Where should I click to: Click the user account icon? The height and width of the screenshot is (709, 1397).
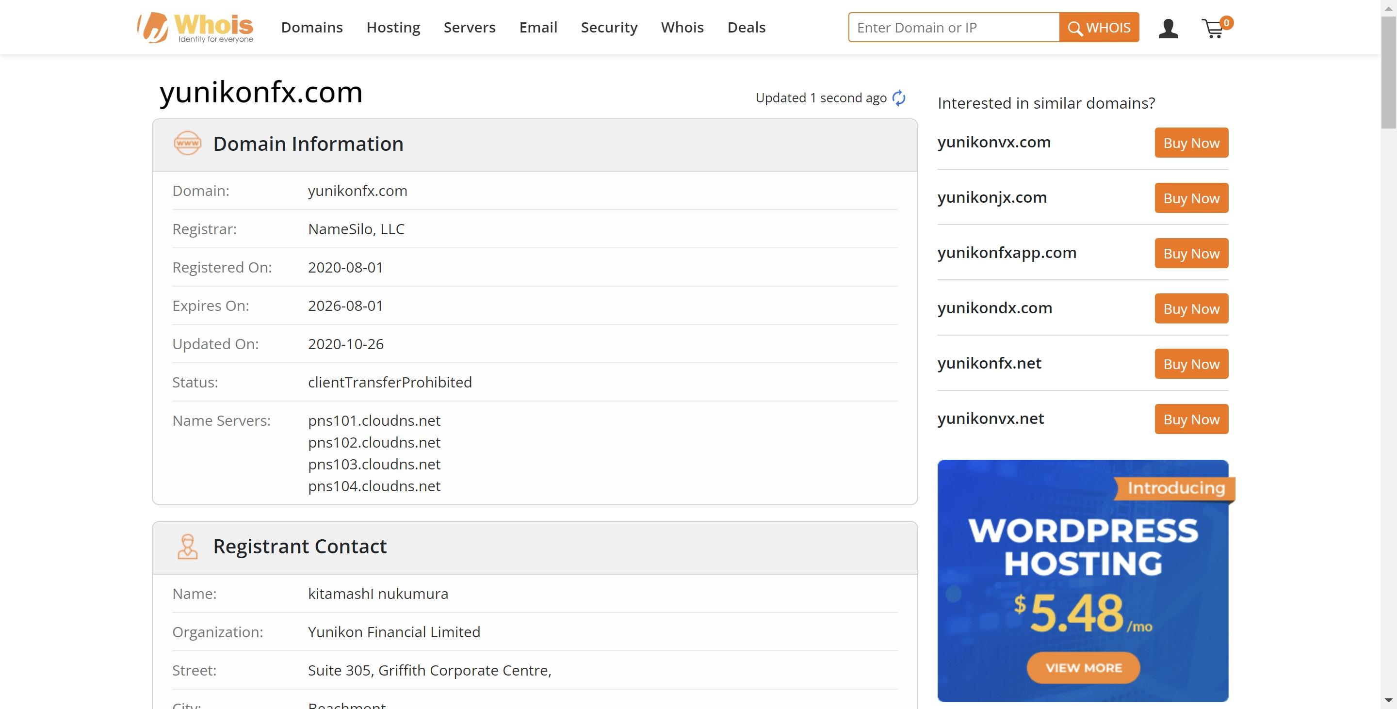(x=1168, y=28)
